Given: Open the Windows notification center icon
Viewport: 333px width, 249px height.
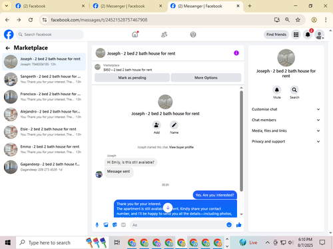Looking at the screenshot, I should (x=322, y=242).
